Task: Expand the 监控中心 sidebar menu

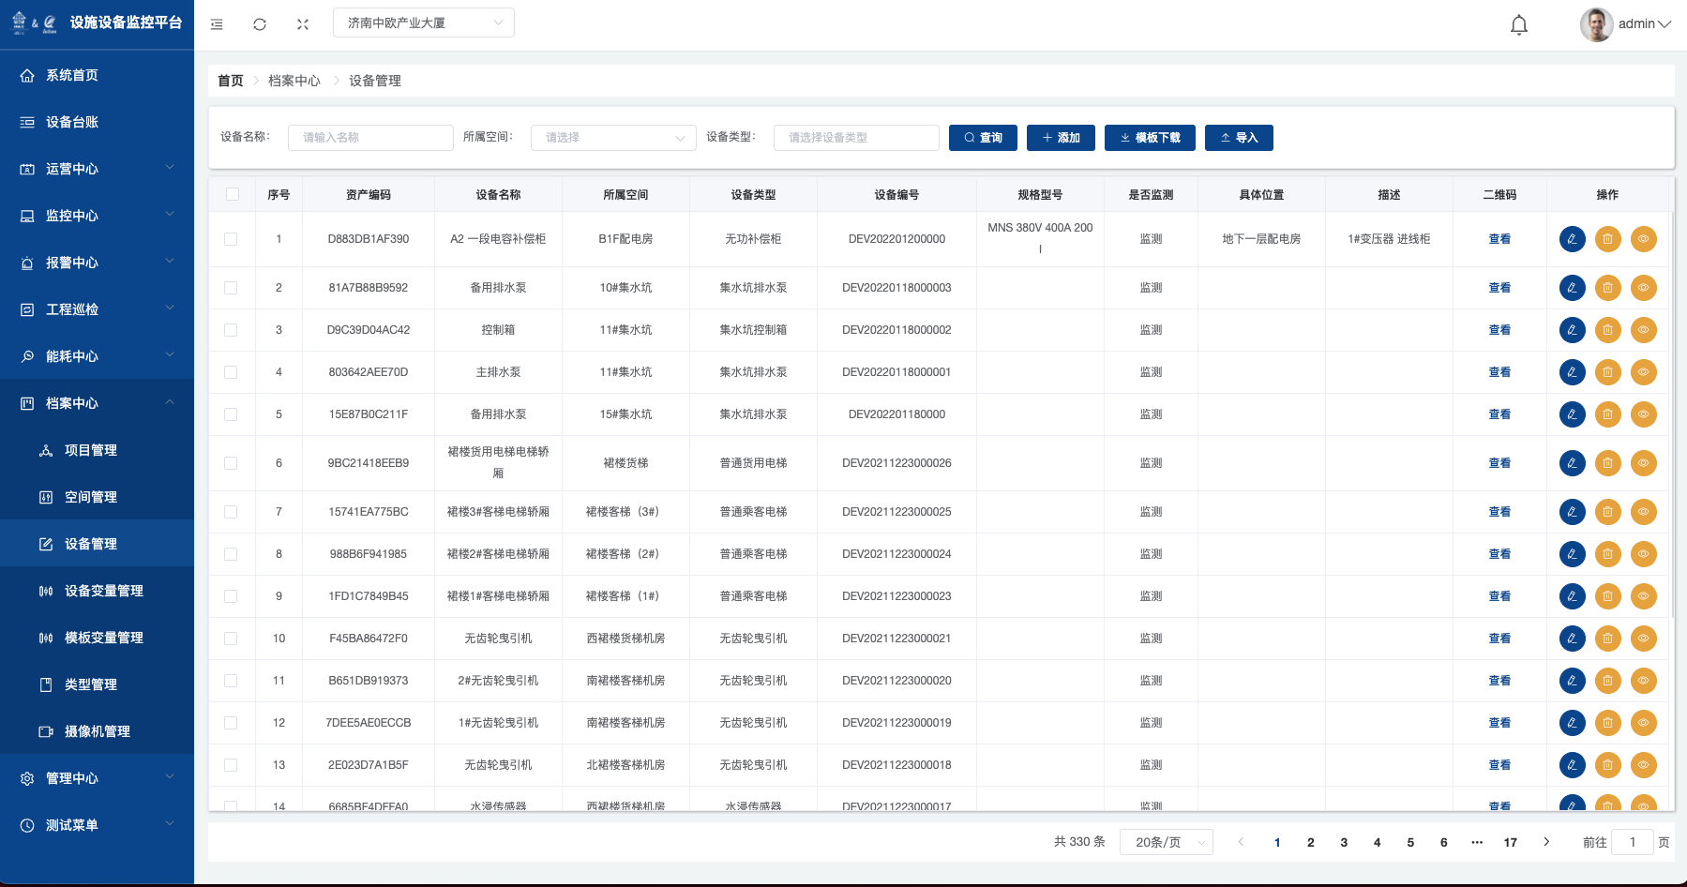Action: 97,216
